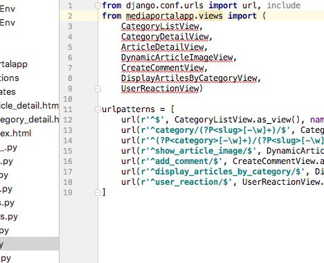Collapse the urlpatterns list fold marker on line 11
This screenshot has width=324, height=263.
point(98,109)
